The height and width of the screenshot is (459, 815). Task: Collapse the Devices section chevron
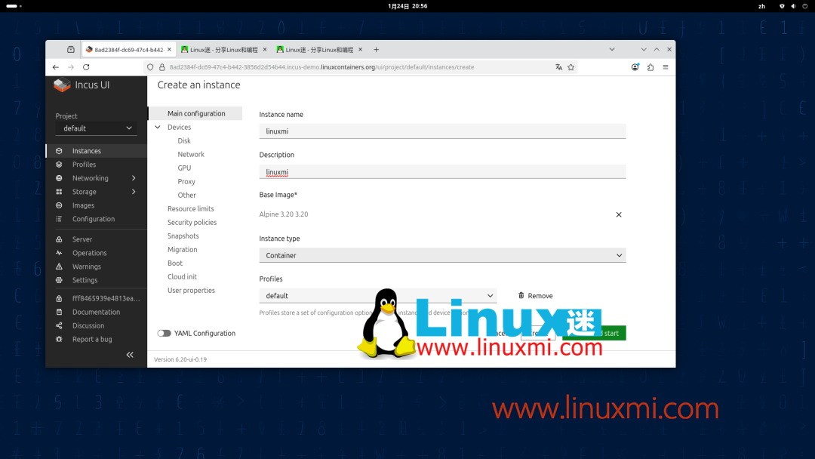pos(158,127)
